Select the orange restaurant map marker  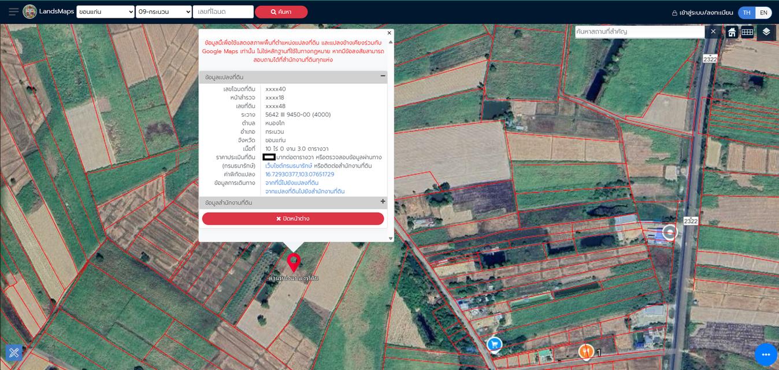coord(585,350)
